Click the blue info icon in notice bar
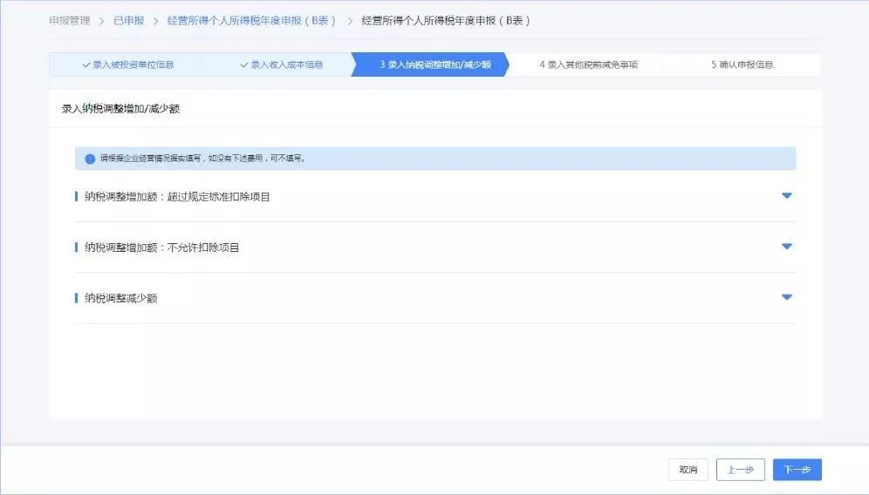 tap(89, 159)
